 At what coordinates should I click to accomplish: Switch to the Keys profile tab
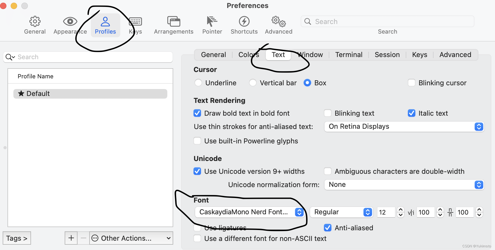coord(420,55)
